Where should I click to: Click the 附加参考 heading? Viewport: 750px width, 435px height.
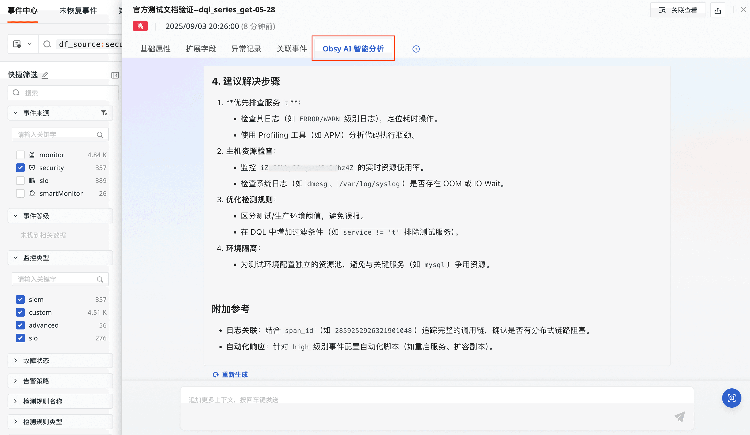(231, 309)
